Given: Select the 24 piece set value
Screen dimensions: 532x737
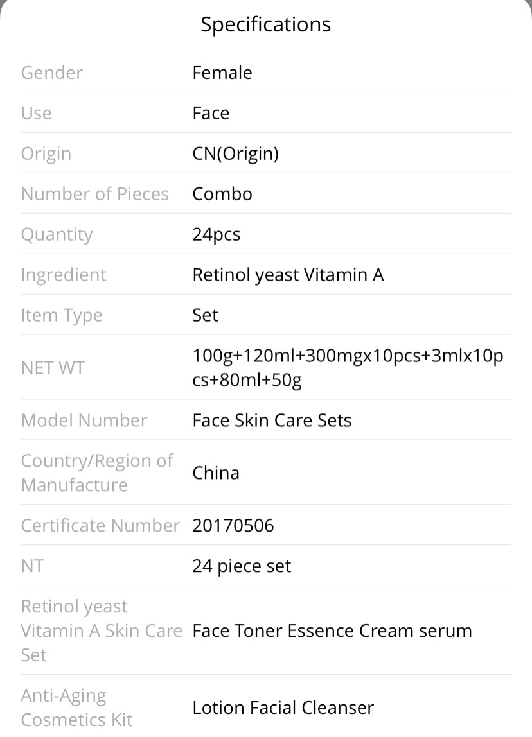Looking at the screenshot, I should [x=242, y=566].
